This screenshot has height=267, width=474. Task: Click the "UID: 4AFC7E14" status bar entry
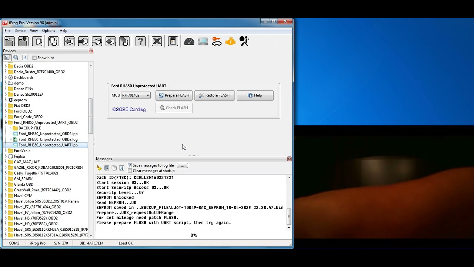pyautogui.click(x=91, y=243)
